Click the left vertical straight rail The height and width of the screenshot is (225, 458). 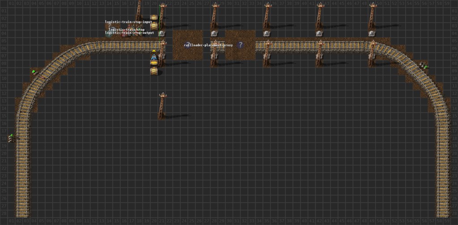[23, 169]
